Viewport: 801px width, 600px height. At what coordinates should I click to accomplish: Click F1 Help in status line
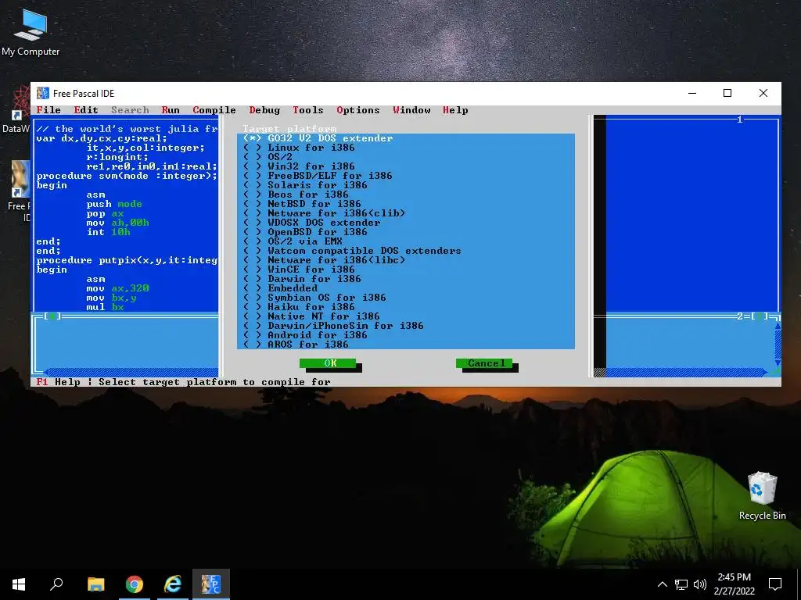[x=58, y=382]
